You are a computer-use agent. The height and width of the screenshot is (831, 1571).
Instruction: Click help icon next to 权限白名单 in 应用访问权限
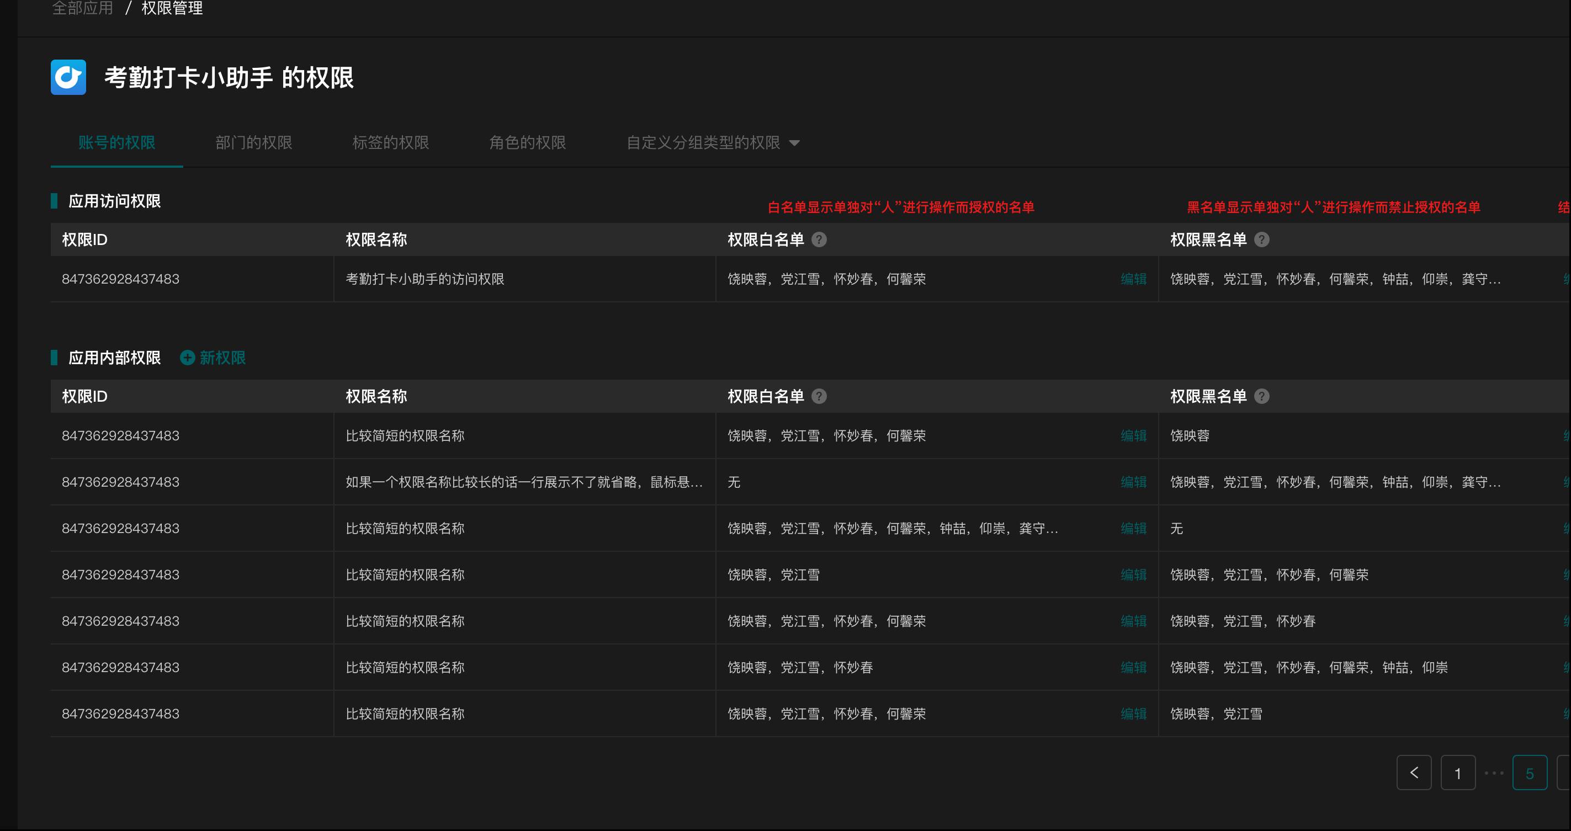click(x=819, y=239)
